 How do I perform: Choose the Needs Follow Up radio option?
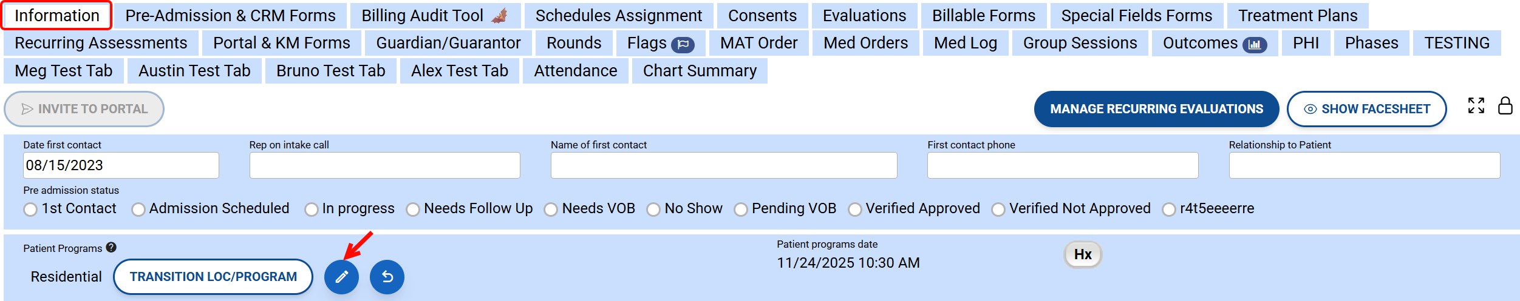coord(413,210)
